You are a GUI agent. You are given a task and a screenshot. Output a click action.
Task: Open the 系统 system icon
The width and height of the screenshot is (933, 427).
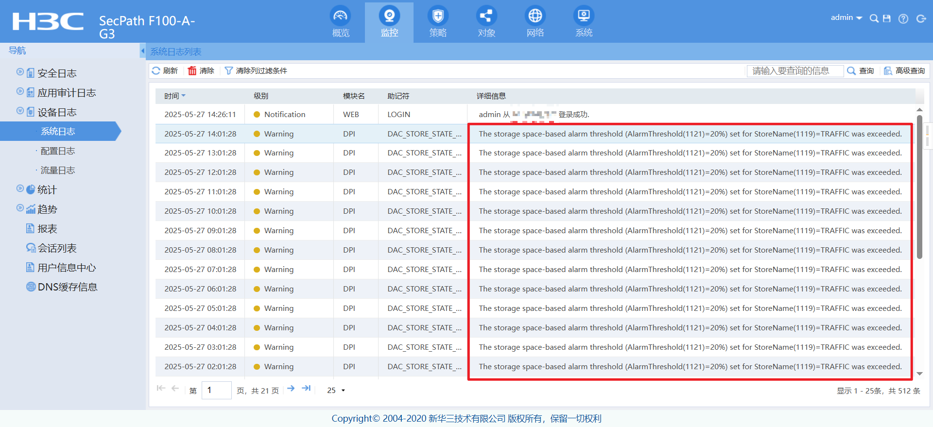(584, 17)
